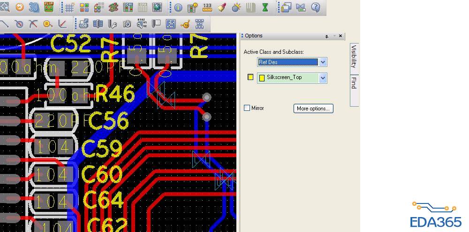Click the show constraint info icon
The image size is (469, 232).
[193, 7]
